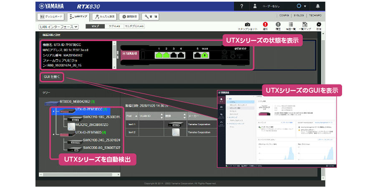Click the RTX830 router tree icon
365x187 pixels.
(x=52, y=103)
